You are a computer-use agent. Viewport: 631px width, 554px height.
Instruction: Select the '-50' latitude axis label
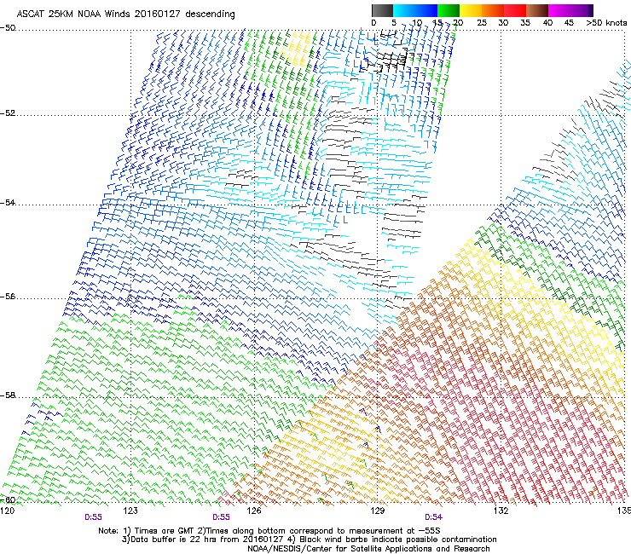point(8,28)
